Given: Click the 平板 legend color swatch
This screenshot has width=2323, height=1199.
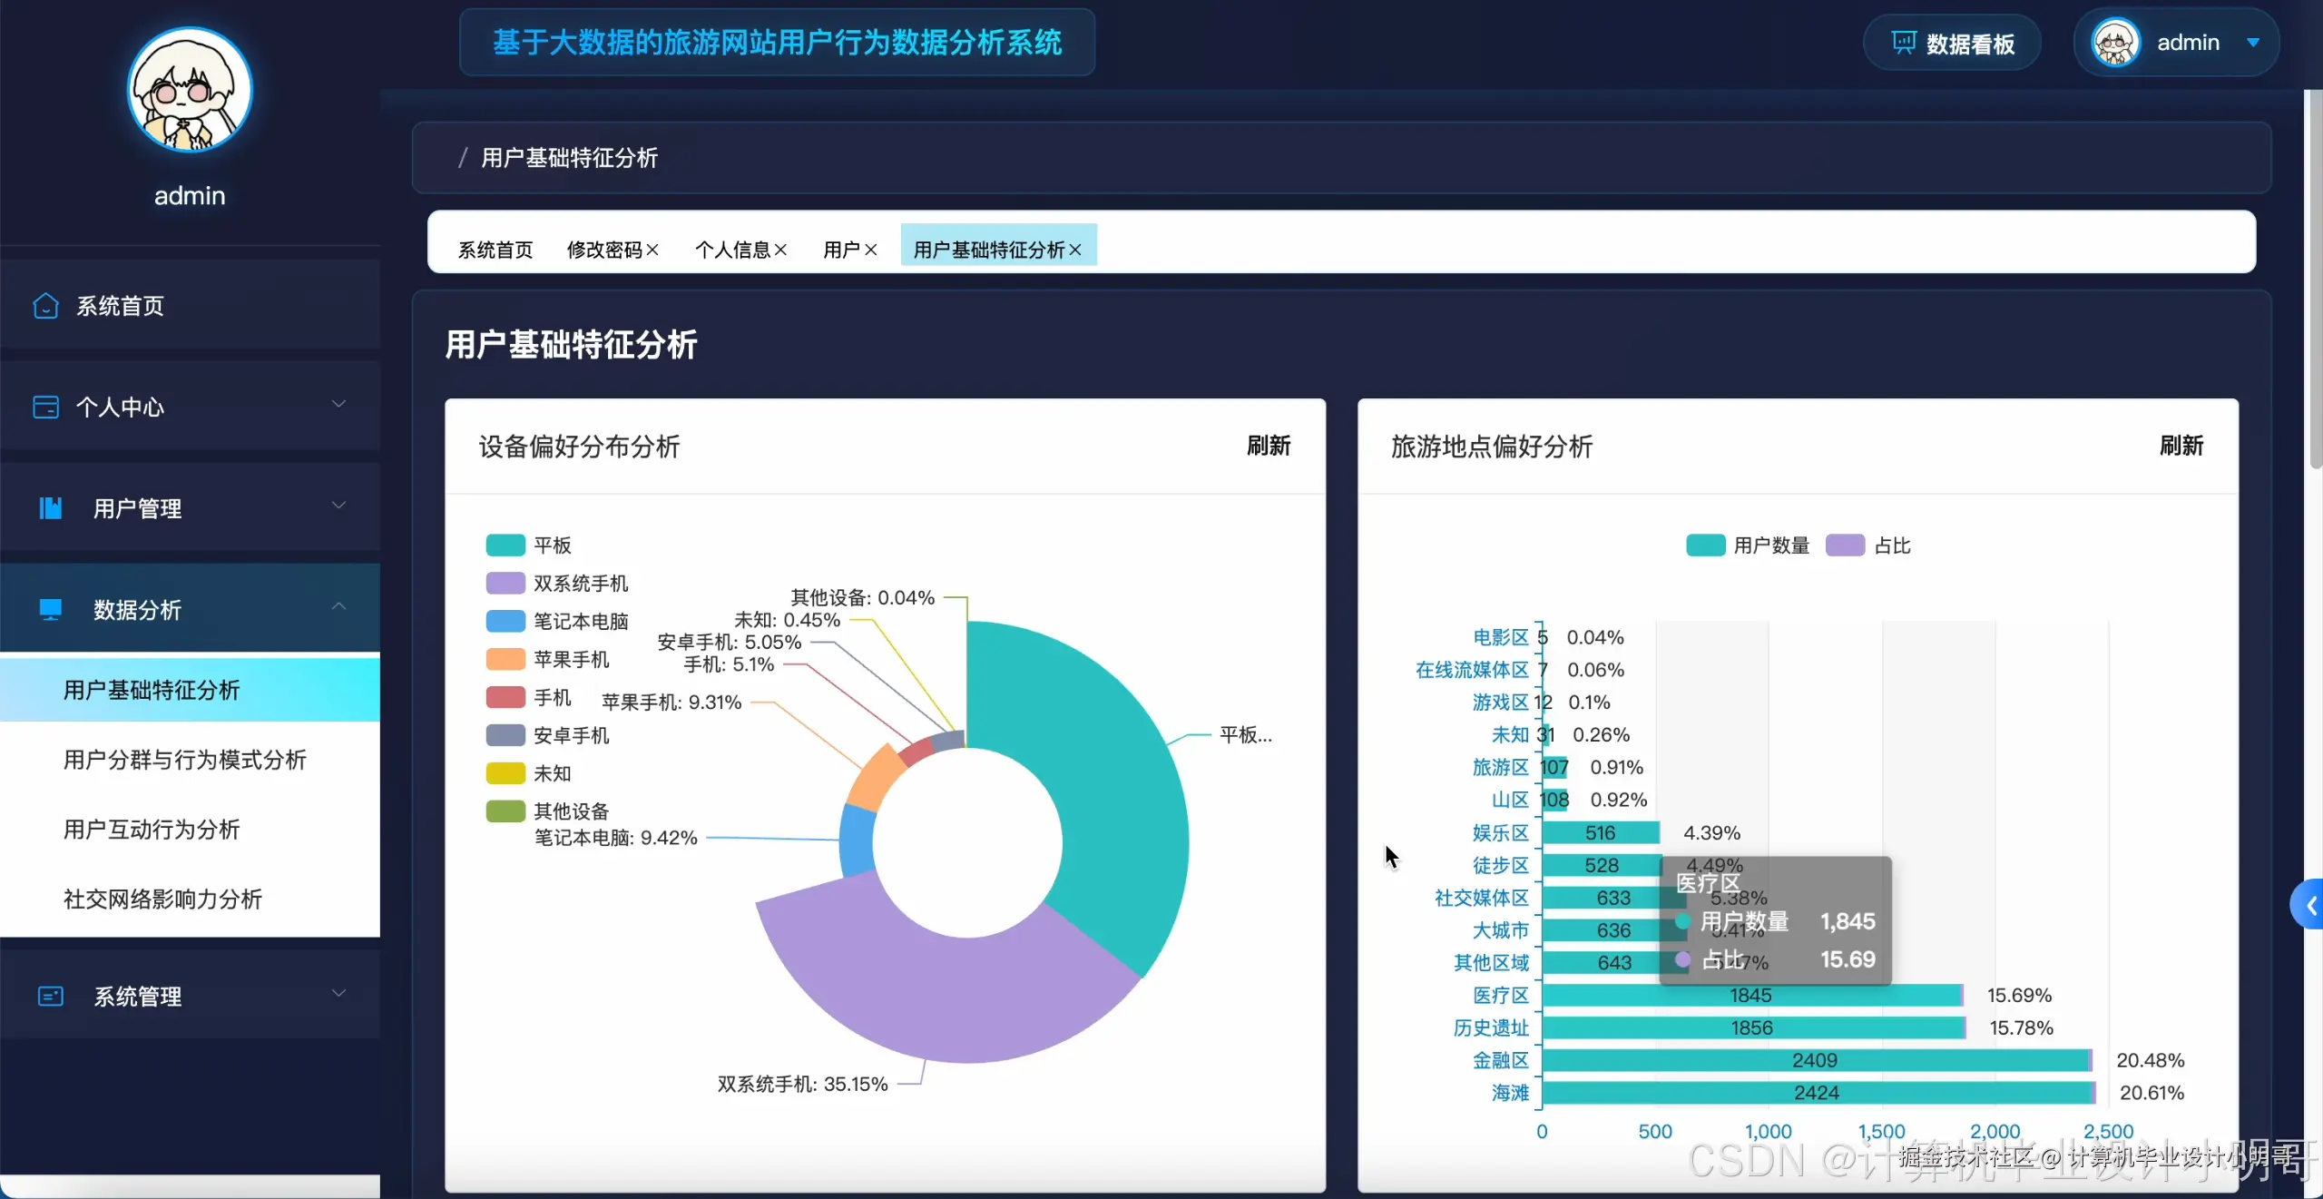Looking at the screenshot, I should click(x=505, y=545).
